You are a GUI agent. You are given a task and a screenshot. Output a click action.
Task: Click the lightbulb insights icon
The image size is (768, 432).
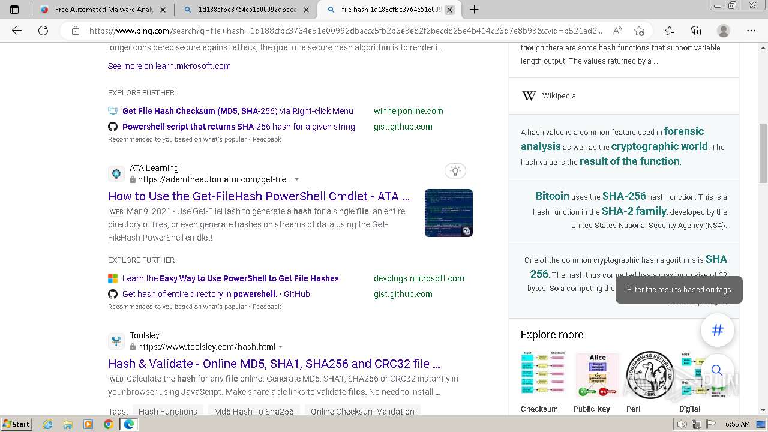pyautogui.click(x=455, y=171)
